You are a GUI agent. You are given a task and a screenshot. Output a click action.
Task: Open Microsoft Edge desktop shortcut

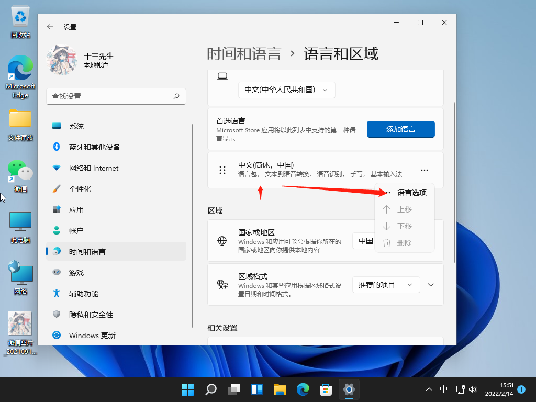tap(20, 77)
